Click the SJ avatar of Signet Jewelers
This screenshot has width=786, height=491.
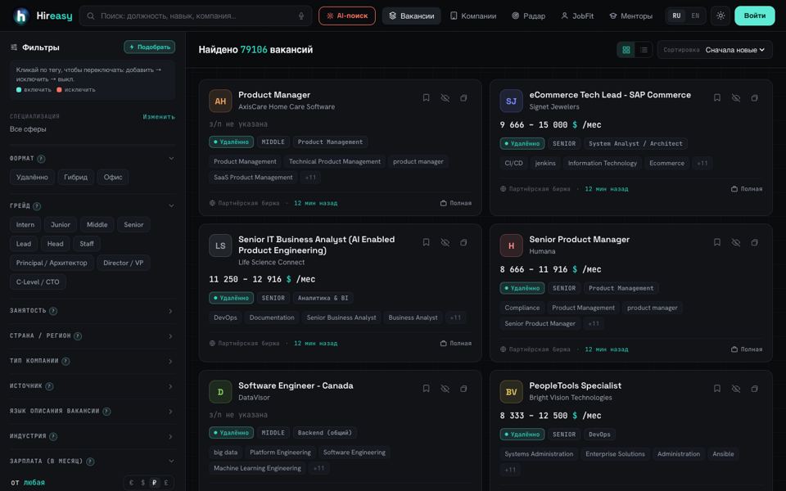(x=511, y=101)
